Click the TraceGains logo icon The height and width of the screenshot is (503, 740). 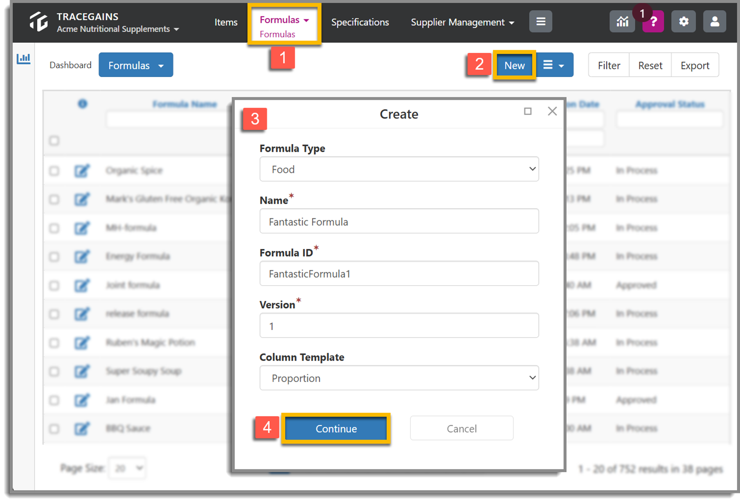coord(39,22)
